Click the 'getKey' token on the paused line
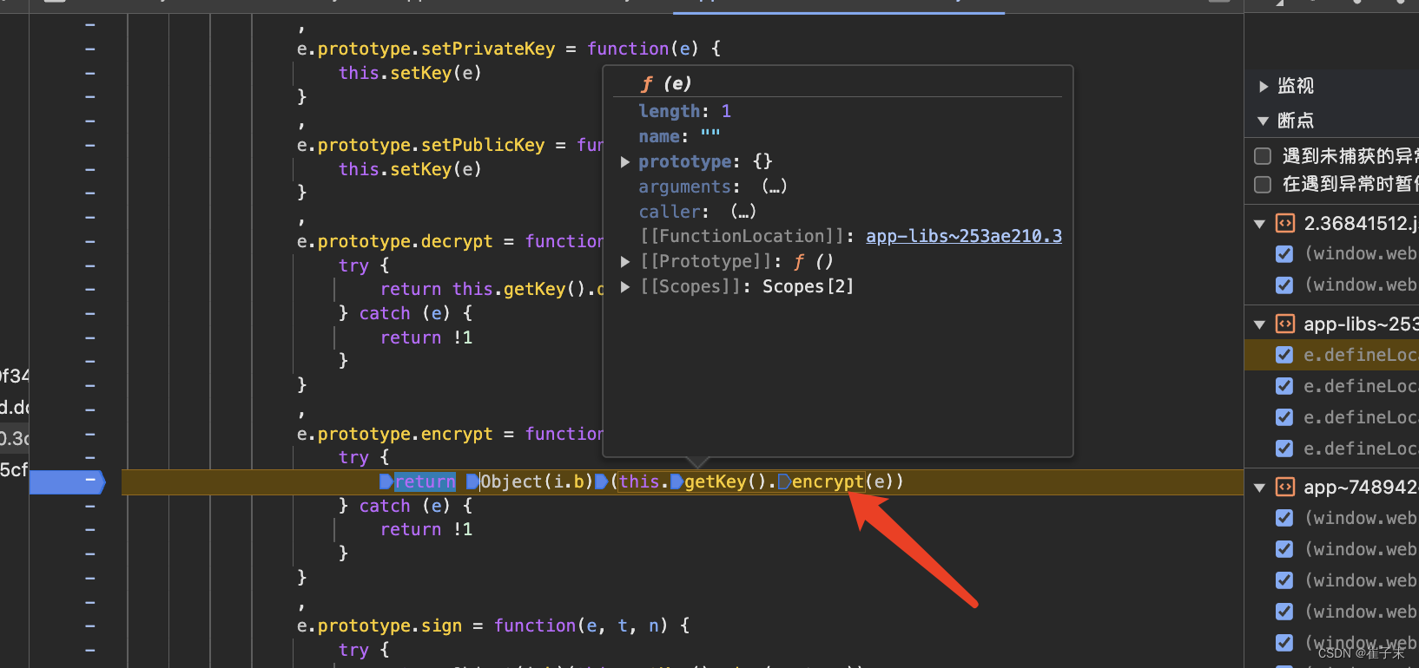Image resolution: width=1419 pixels, height=668 pixels. click(716, 481)
